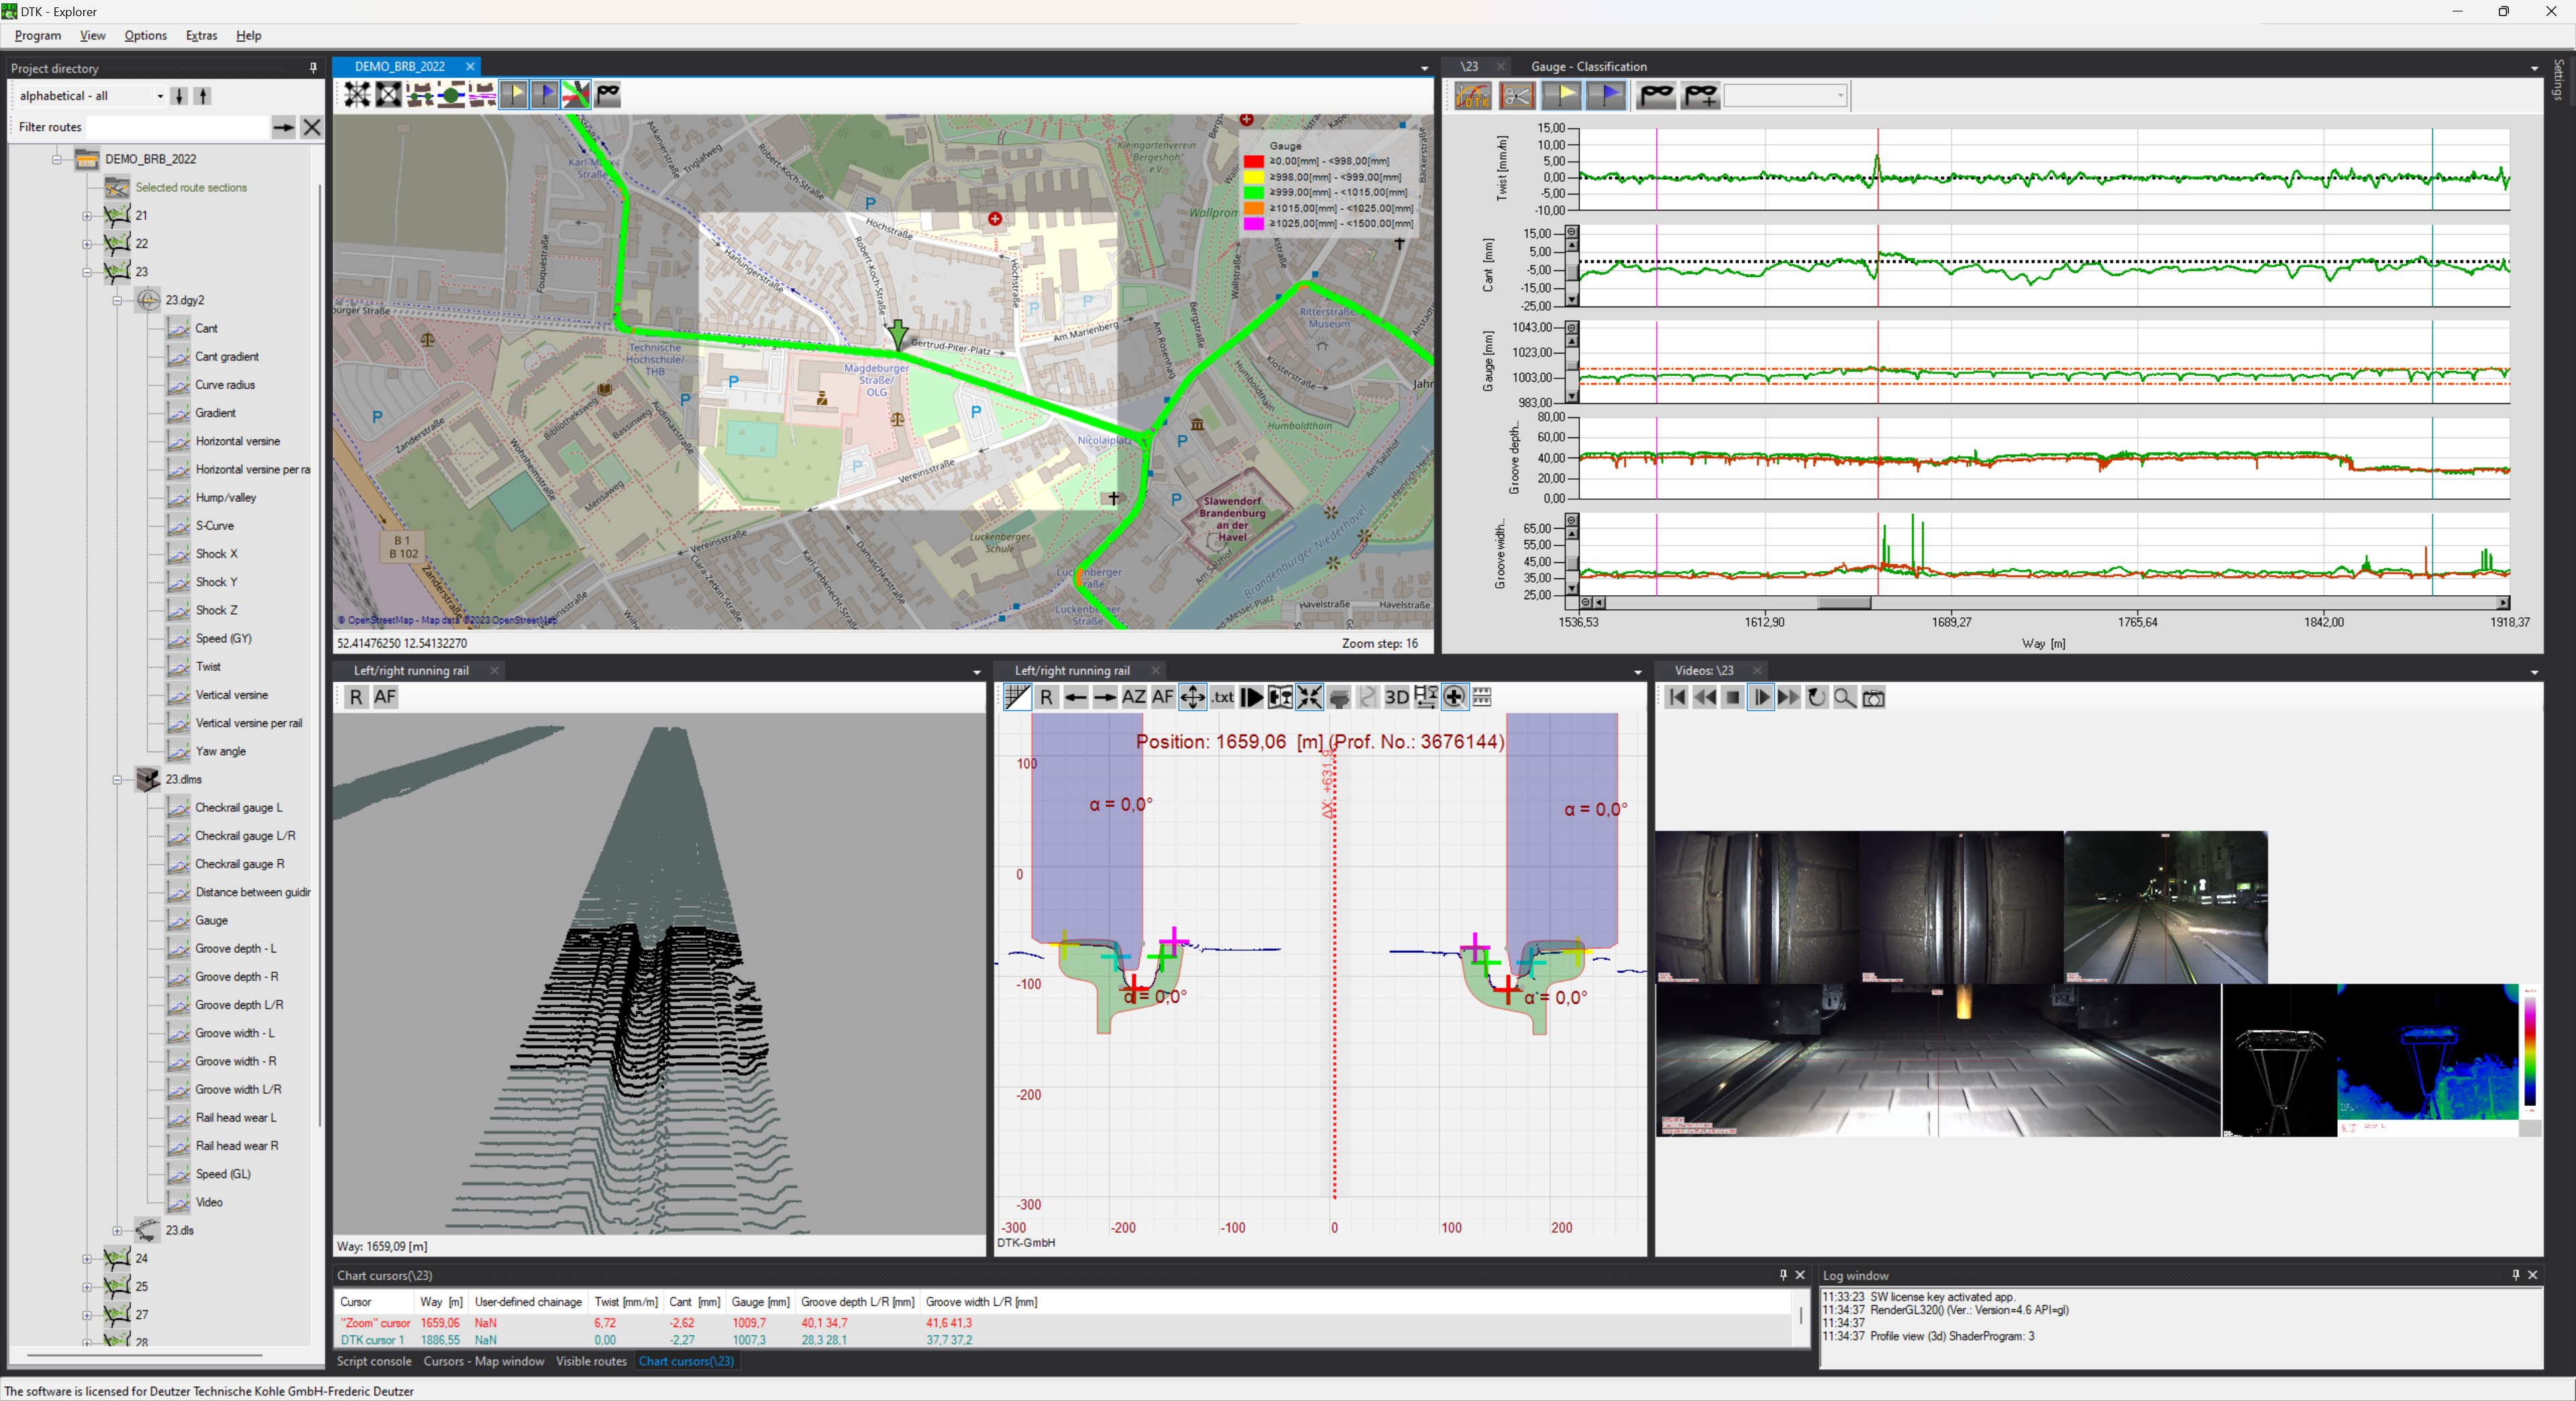The height and width of the screenshot is (1401, 2576).
Task: Toggle the colored route classification map button
Action: point(576,95)
